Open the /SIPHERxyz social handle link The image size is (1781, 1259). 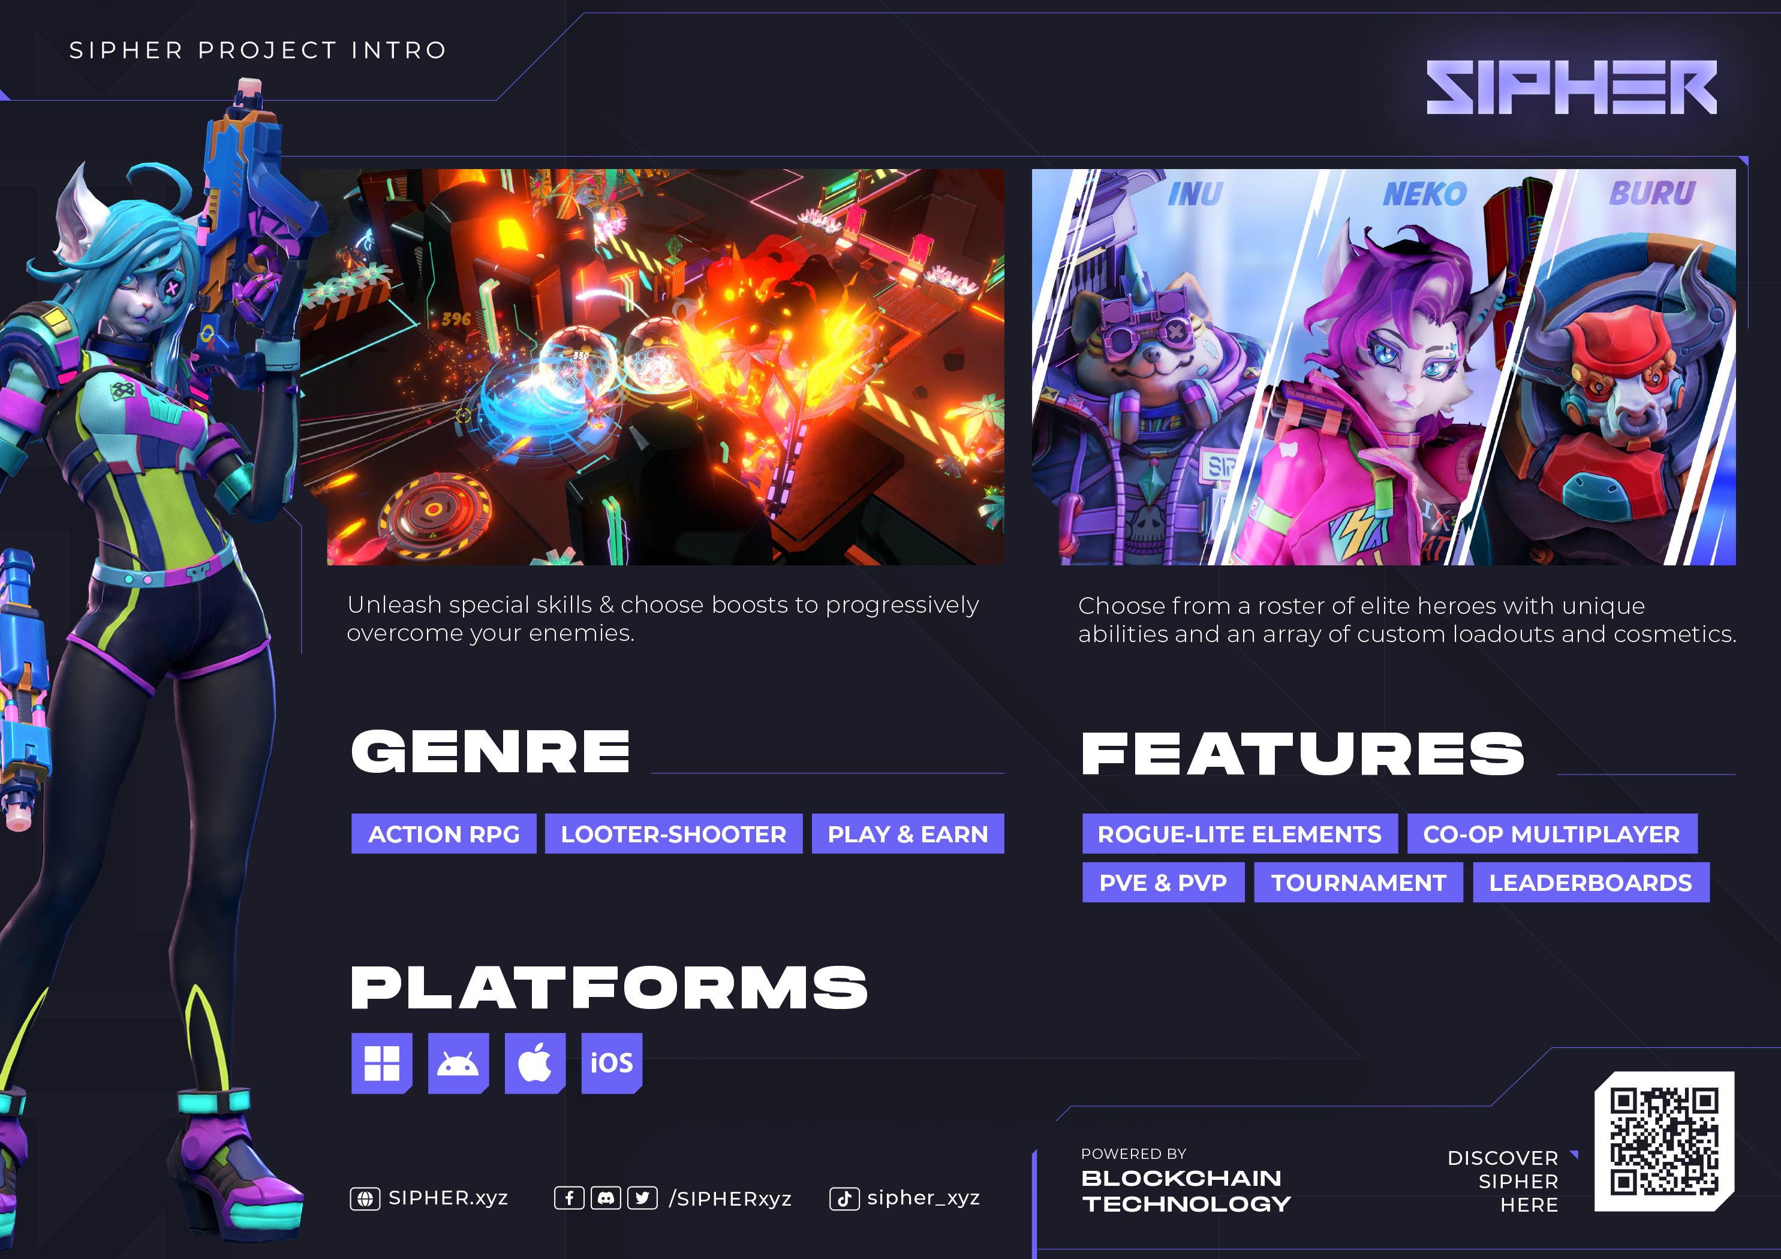coord(730,1198)
